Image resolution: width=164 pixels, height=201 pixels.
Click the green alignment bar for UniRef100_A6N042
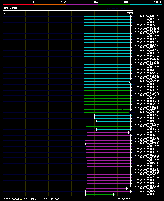tap(107, 113)
